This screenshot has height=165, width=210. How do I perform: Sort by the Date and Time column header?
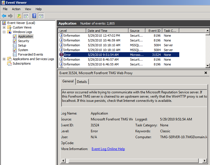(x=107, y=31)
